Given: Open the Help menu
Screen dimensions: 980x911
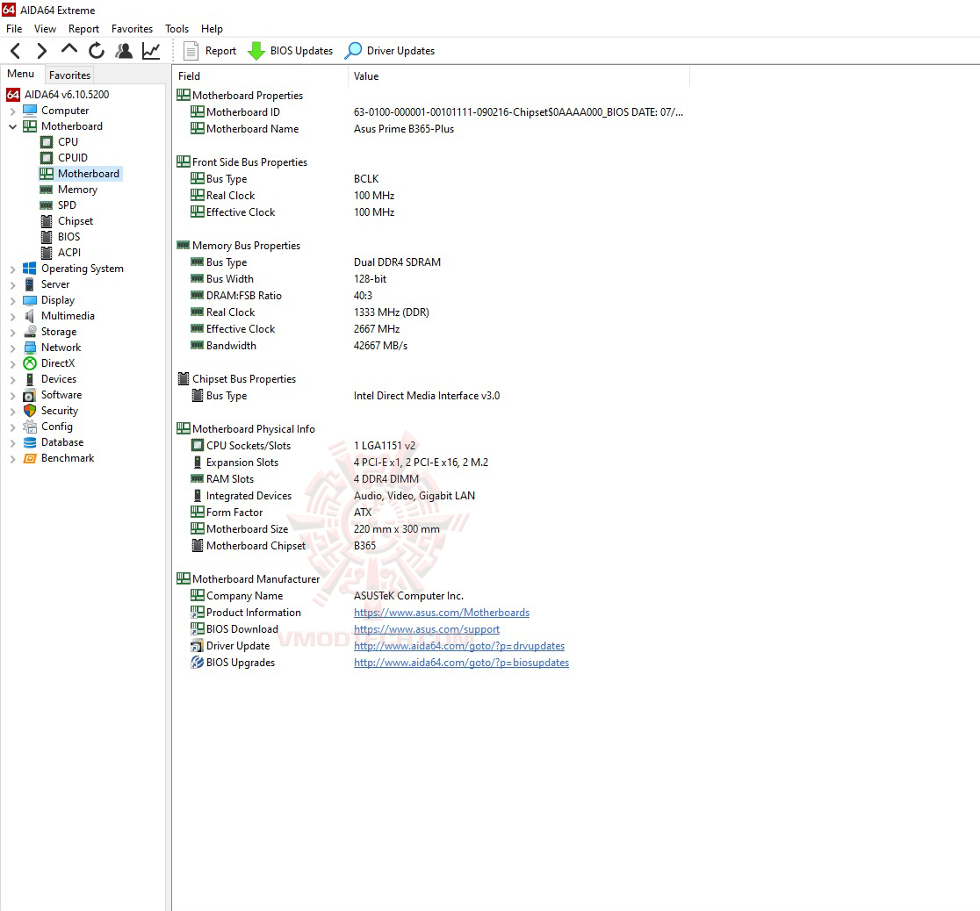Looking at the screenshot, I should coord(212,29).
